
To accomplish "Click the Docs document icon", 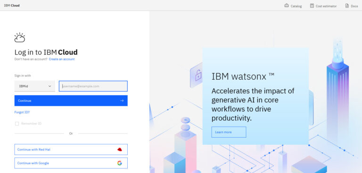I will (x=347, y=6).
